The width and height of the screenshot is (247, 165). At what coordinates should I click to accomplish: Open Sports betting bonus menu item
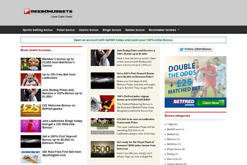pyautogui.click(x=37, y=30)
